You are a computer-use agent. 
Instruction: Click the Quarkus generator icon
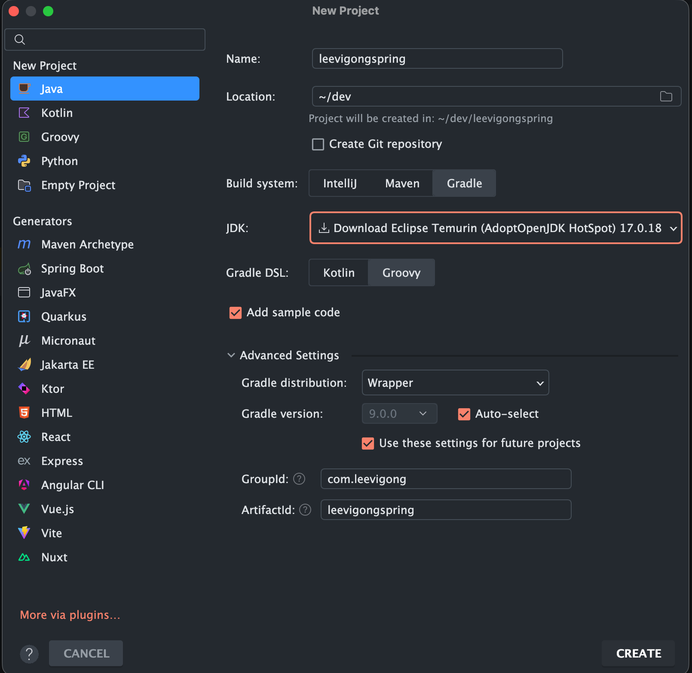24,317
